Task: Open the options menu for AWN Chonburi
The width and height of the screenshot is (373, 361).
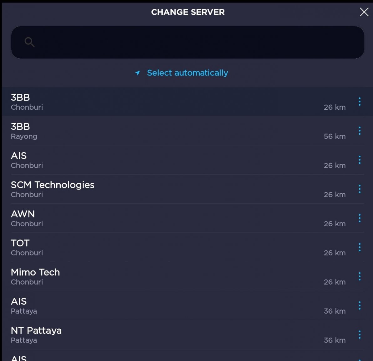Action: (x=360, y=218)
